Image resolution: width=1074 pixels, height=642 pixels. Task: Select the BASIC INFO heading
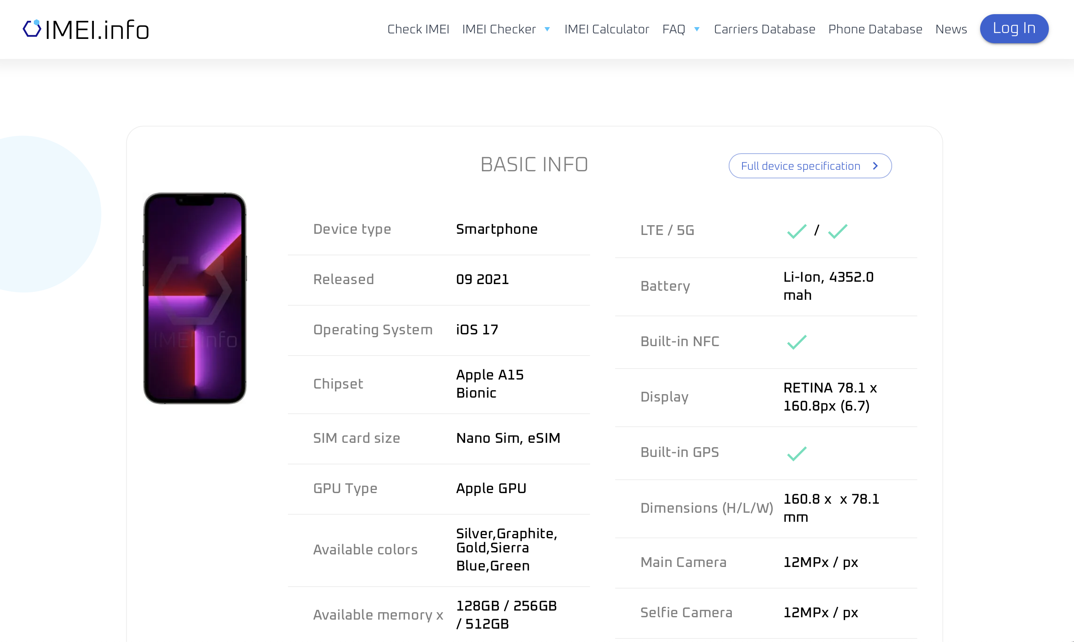pyautogui.click(x=534, y=164)
